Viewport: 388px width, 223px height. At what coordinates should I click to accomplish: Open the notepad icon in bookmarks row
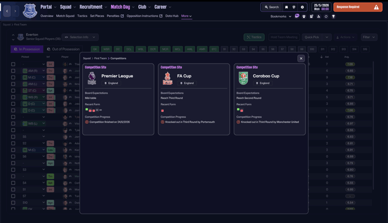click(311, 16)
